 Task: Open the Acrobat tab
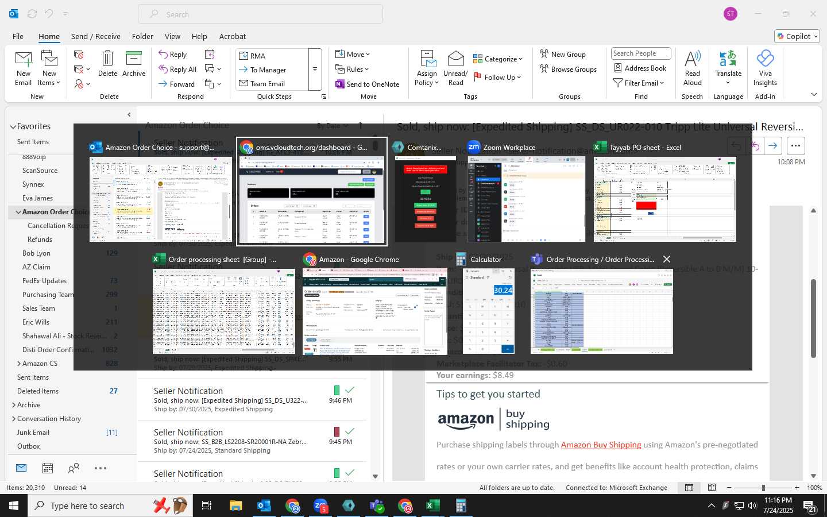click(233, 36)
